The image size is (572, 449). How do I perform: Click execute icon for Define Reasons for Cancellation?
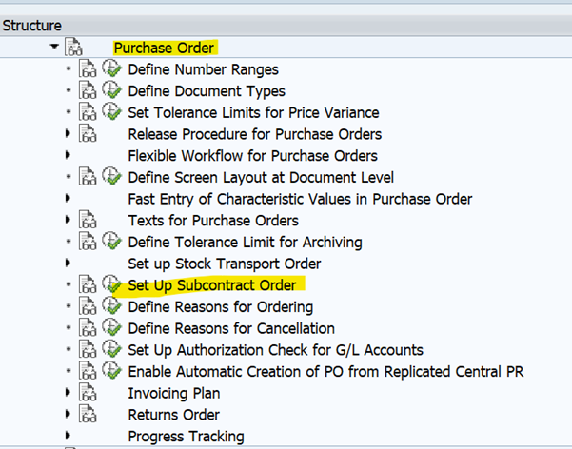click(x=111, y=328)
